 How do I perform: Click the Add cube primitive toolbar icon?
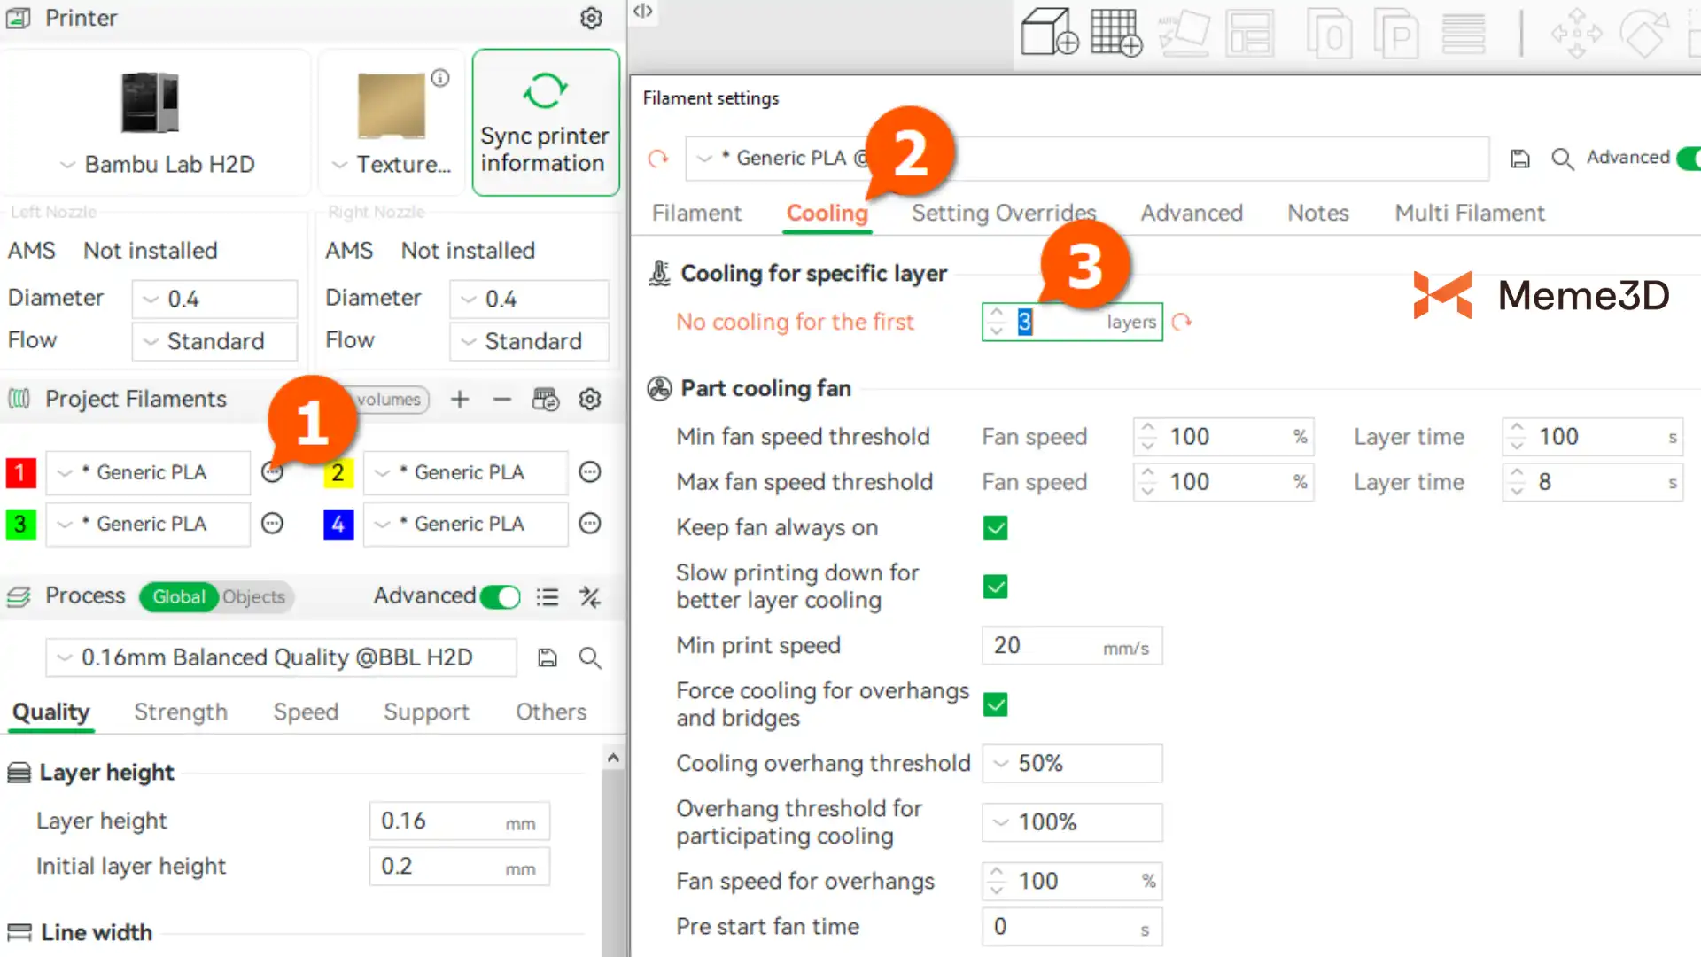(x=1049, y=34)
